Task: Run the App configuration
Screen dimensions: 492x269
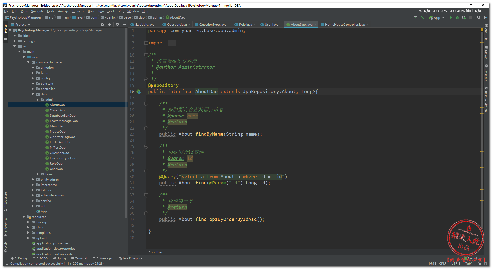Action: pyautogui.click(x=451, y=17)
